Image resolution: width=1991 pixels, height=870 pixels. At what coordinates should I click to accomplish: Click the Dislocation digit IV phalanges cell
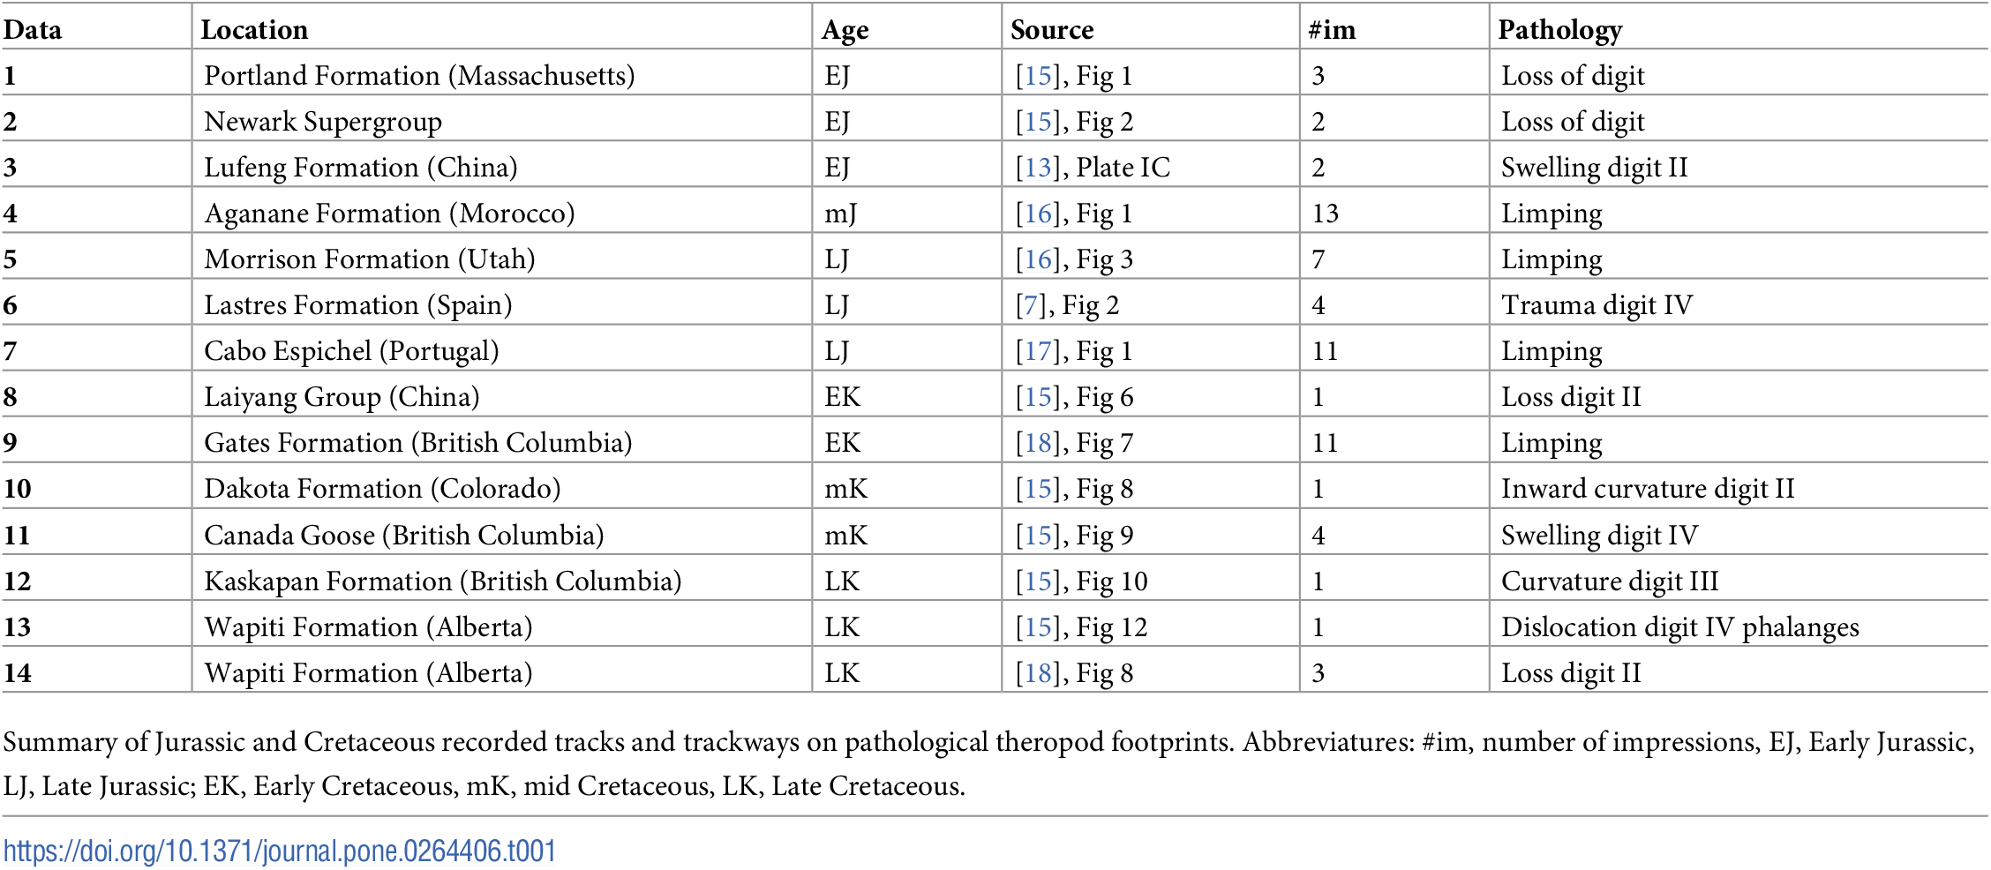(x=1679, y=627)
